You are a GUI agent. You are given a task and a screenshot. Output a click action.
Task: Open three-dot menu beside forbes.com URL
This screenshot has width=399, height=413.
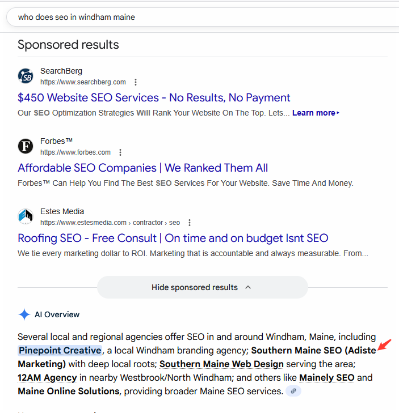point(120,152)
